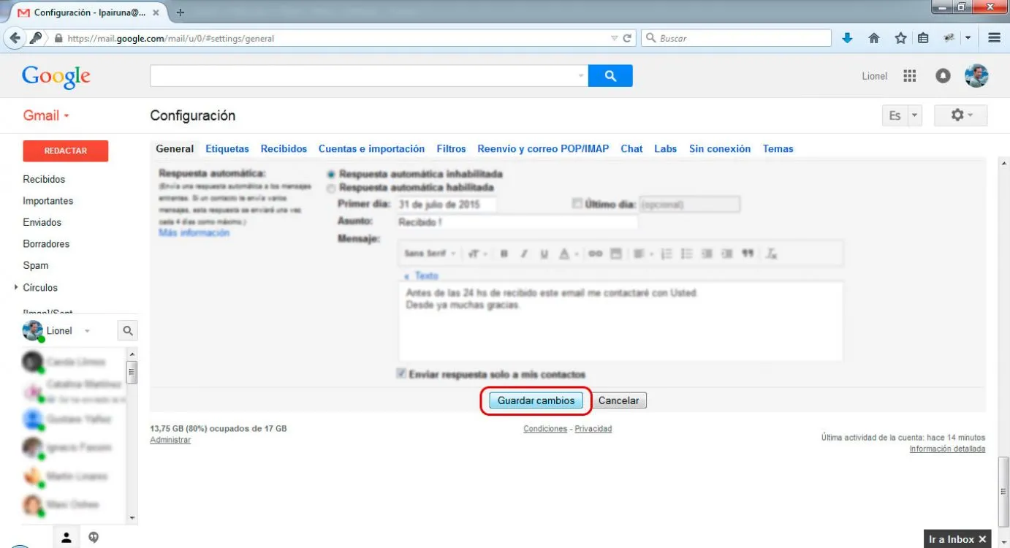Image resolution: width=1010 pixels, height=548 pixels.
Task: Open Firefox downloads arrow
Action: click(x=847, y=38)
